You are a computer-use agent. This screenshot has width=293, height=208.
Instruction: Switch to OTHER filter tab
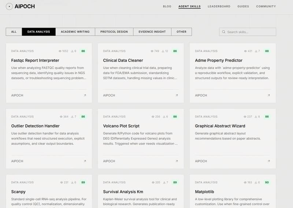[x=181, y=32]
